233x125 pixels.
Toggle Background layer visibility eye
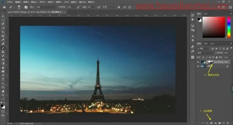pyautogui.click(x=198, y=66)
